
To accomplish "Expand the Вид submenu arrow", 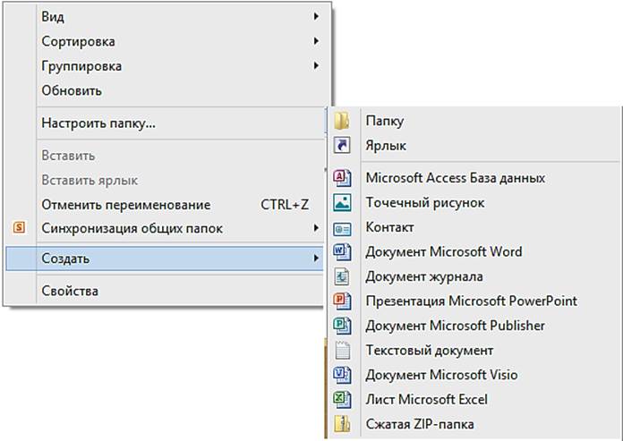I will coord(316,16).
